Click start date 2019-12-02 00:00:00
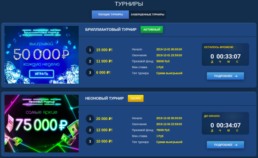 (169, 118)
